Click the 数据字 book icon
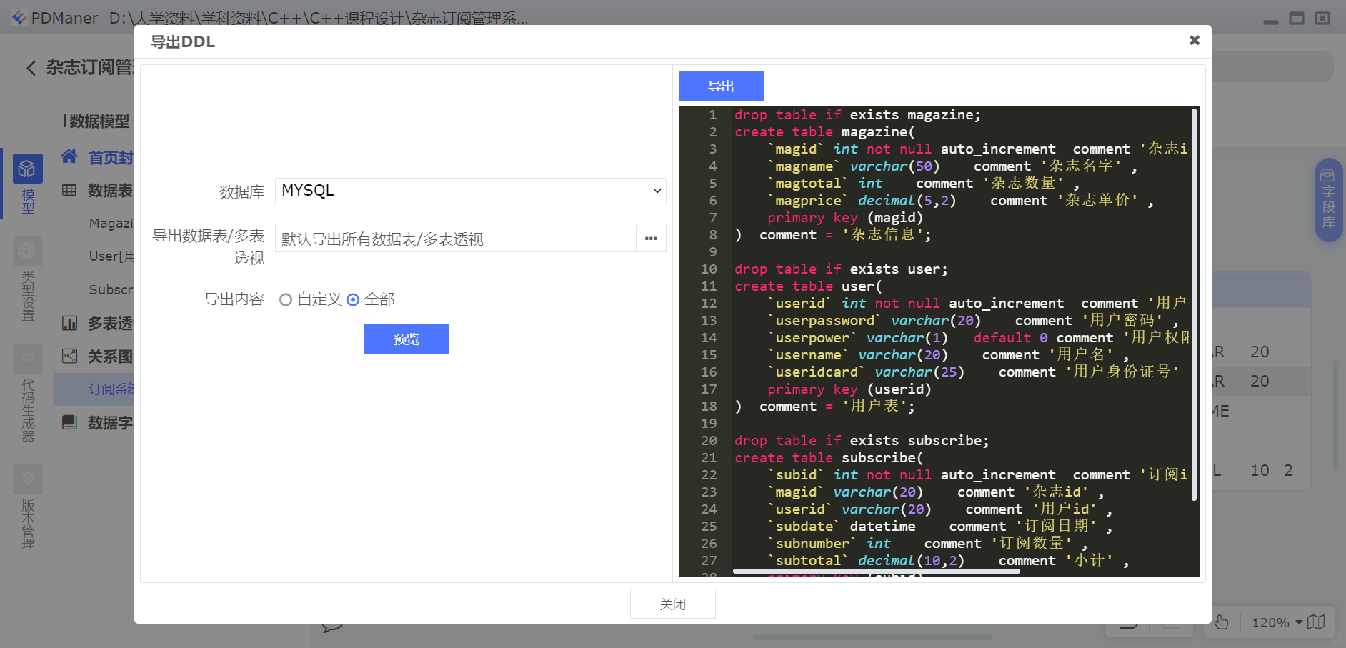 [69, 422]
